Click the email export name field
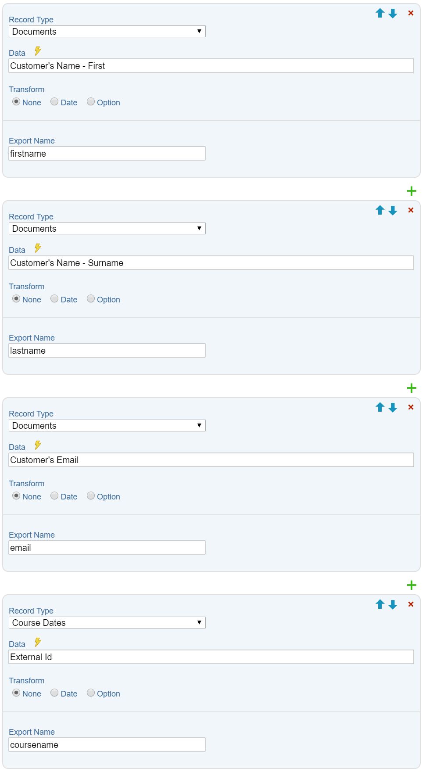The height and width of the screenshot is (772, 426). (107, 548)
